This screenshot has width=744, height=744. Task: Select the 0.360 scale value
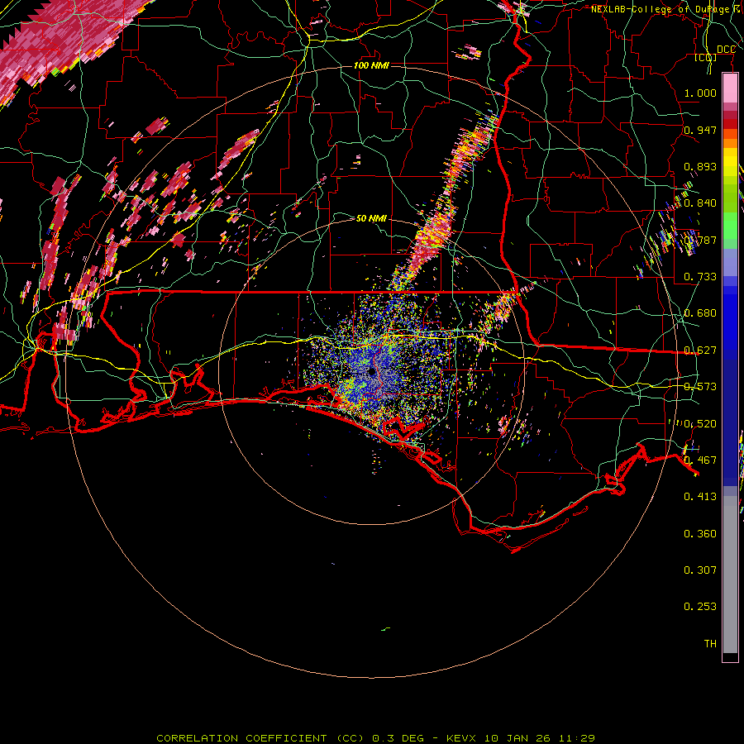point(700,534)
